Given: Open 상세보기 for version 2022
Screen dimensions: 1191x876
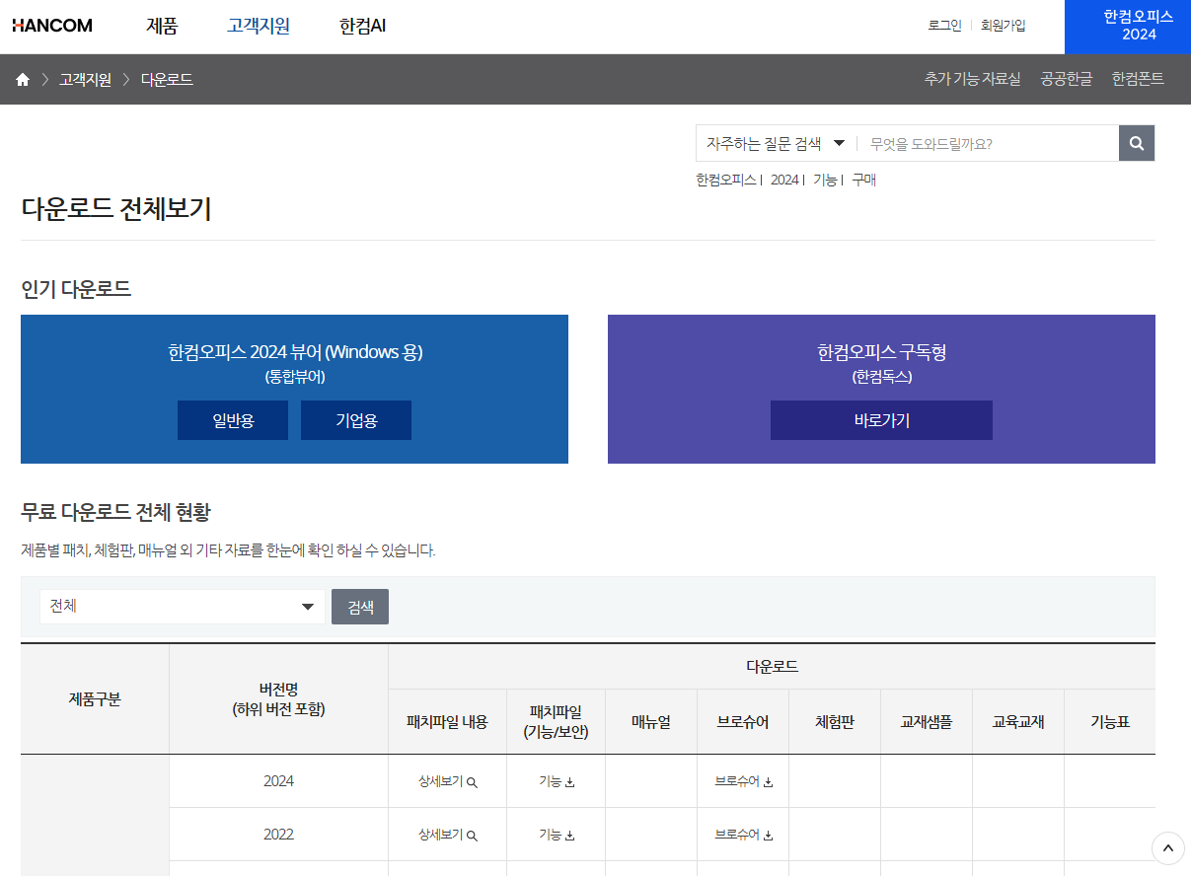Looking at the screenshot, I should pos(448,835).
